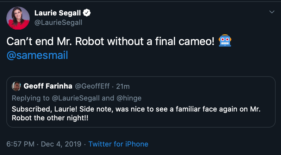The height and width of the screenshot is (155, 281).
Task: Click Laurie Segall's profile avatar
Action: click(x=18, y=18)
